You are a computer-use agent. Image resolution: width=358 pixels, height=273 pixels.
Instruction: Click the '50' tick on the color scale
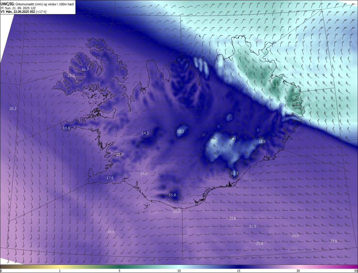356,271
